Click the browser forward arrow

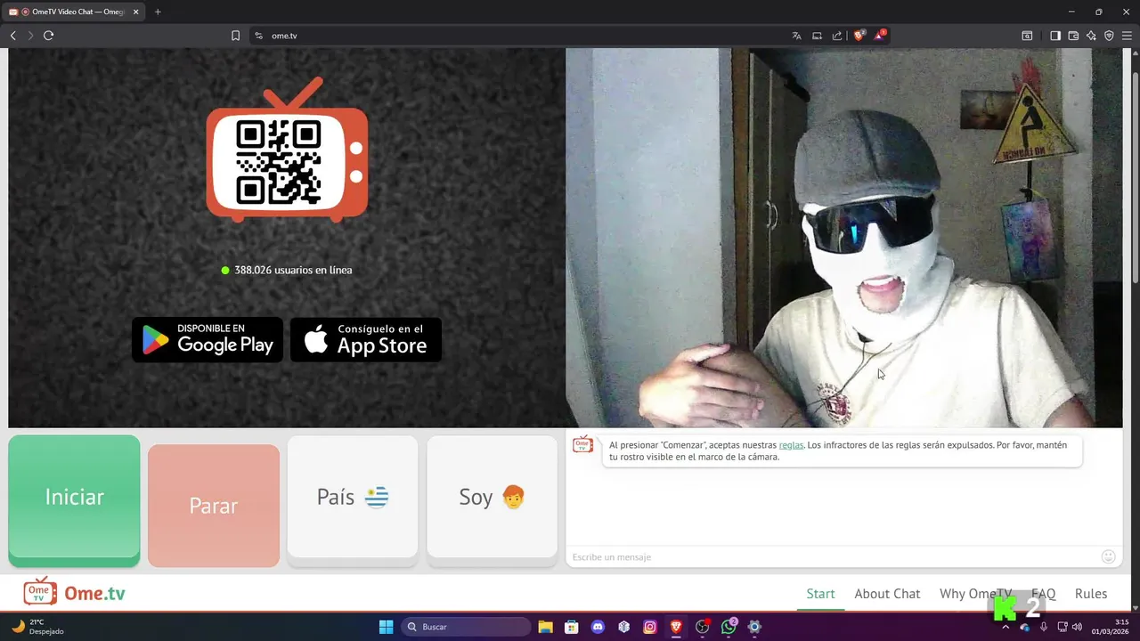pyautogui.click(x=30, y=36)
